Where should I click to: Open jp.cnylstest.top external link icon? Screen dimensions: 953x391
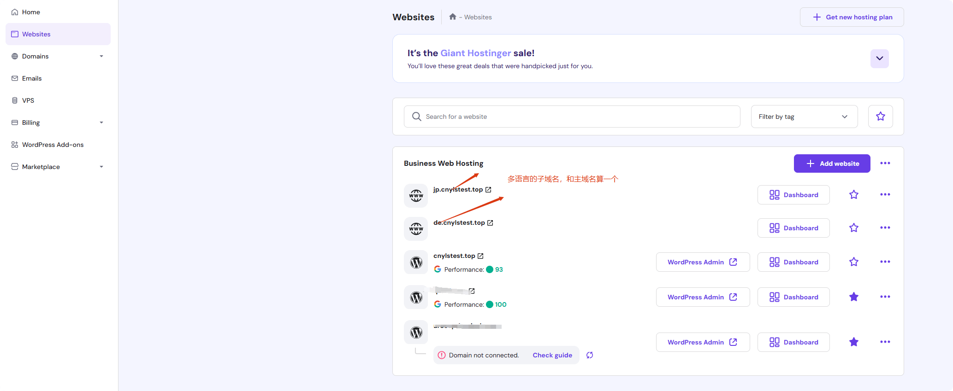pyautogui.click(x=488, y=190)
